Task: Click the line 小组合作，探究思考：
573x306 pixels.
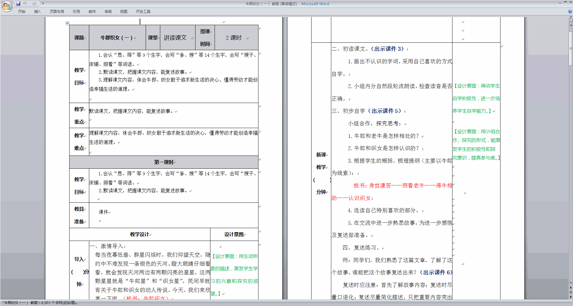Action: coord(375,123)
